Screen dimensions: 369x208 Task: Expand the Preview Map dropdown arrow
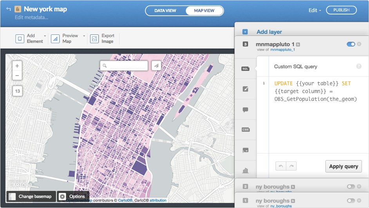click(84, 36)
